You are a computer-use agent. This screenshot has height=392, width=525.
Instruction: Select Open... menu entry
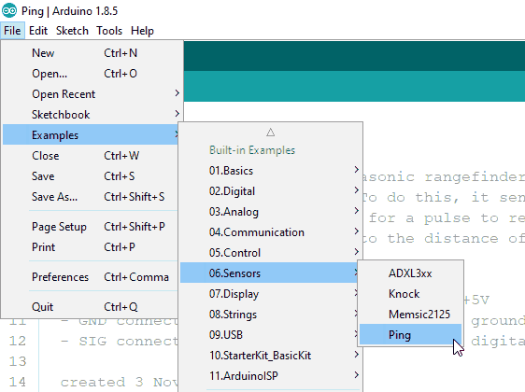tap(91, 73)
